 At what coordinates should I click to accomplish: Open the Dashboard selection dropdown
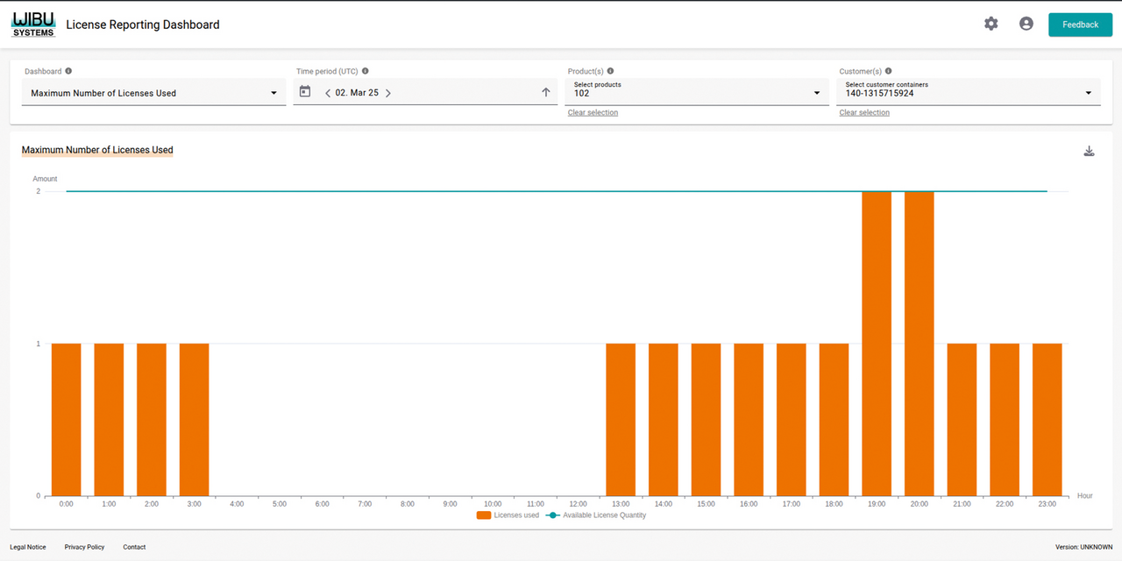pyautogui.click(x=274, y=92)
